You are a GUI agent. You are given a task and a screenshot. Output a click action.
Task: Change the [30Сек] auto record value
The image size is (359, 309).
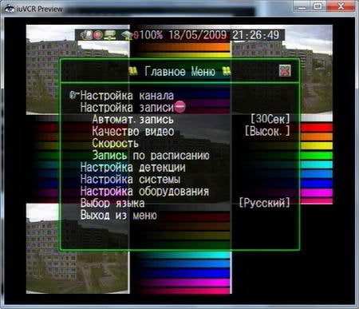tap(270, 119)
